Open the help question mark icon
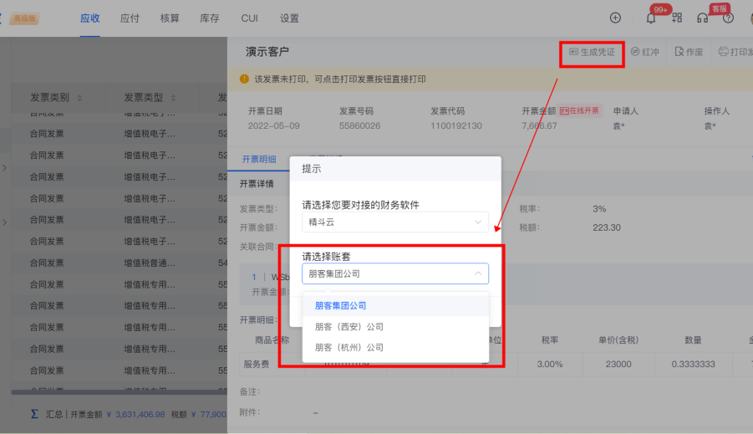 coord(728,18)
